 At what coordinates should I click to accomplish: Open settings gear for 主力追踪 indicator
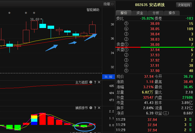click(x=91, y=82)
